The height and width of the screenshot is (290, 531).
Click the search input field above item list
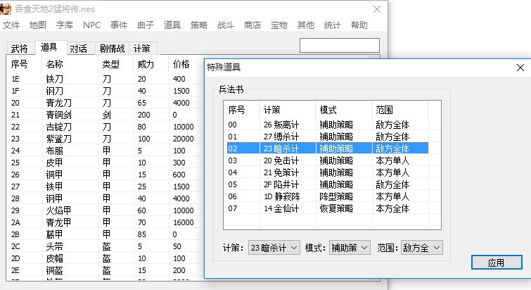coord(339,45)
